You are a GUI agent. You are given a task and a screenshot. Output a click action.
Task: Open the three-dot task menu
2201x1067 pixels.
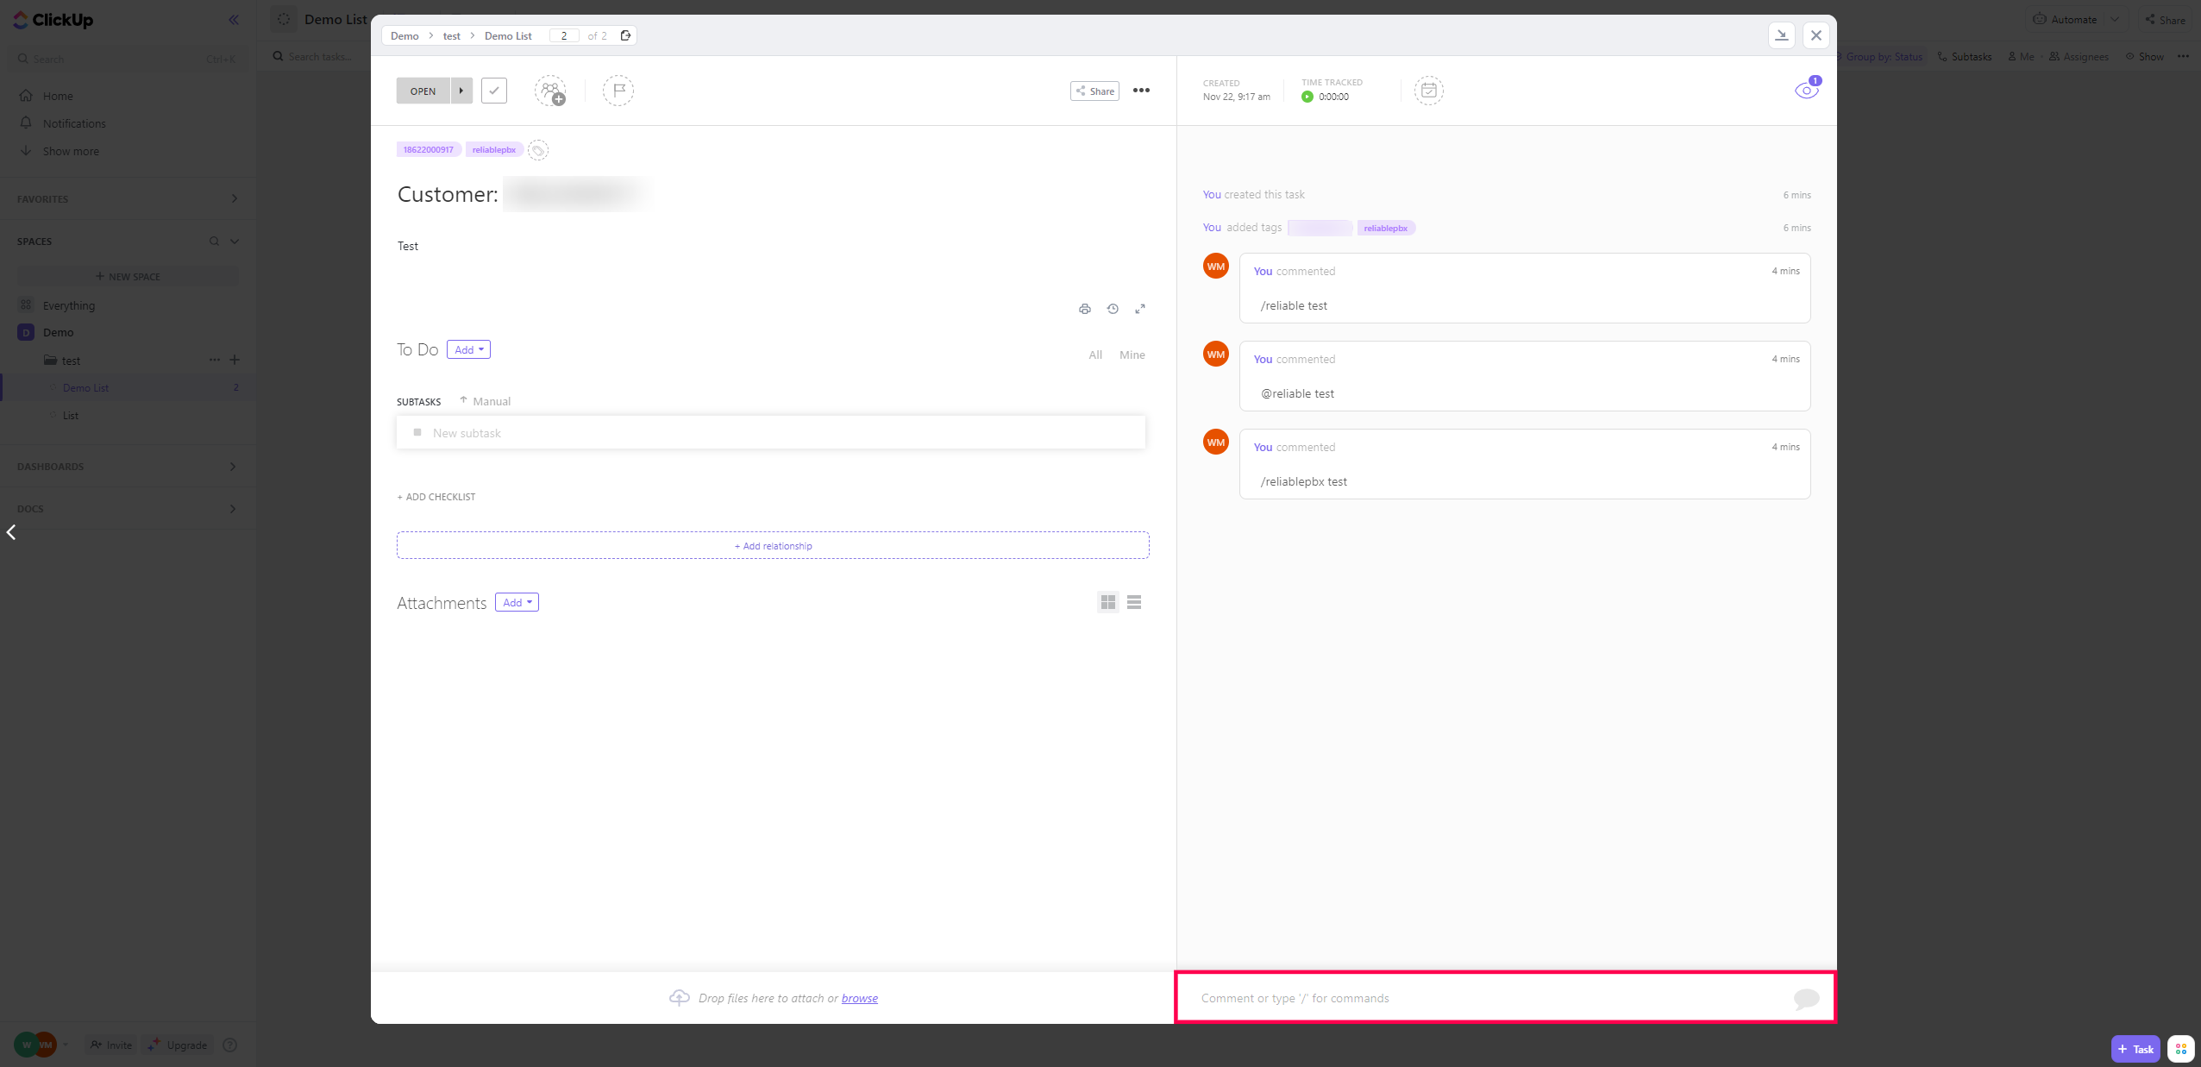coord(1141,91)
